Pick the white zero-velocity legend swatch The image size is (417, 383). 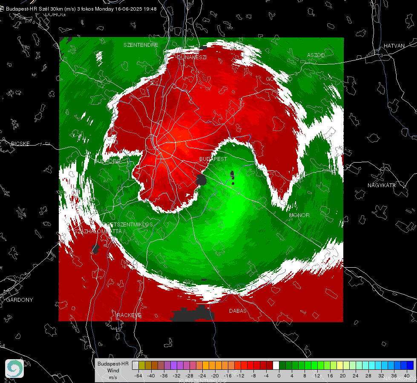276,365
